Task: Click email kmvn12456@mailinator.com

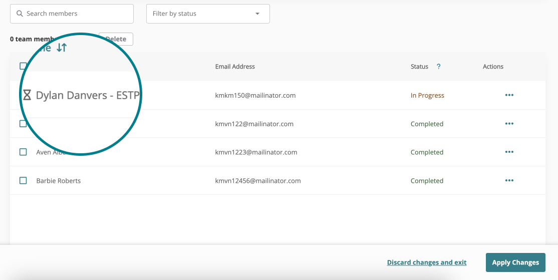Action: coord(257,181)
